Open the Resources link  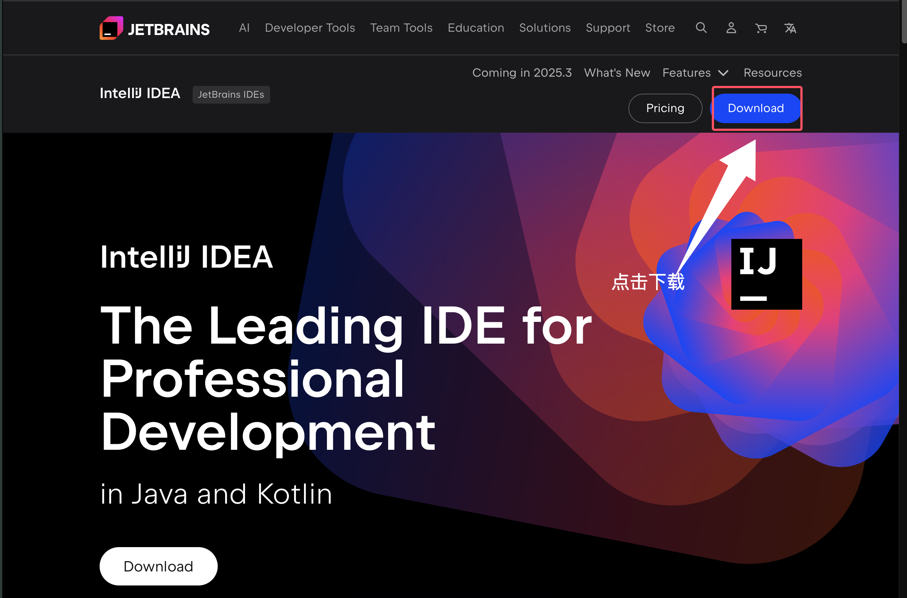[773, 73]
